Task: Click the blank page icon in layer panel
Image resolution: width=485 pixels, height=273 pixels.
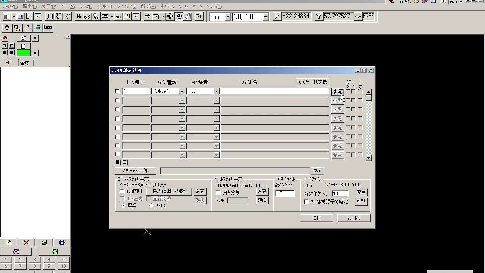Action: pos(23,46)
